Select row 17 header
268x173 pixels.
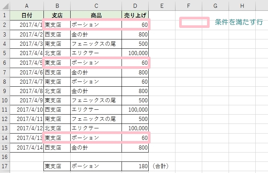pos(5,166)
